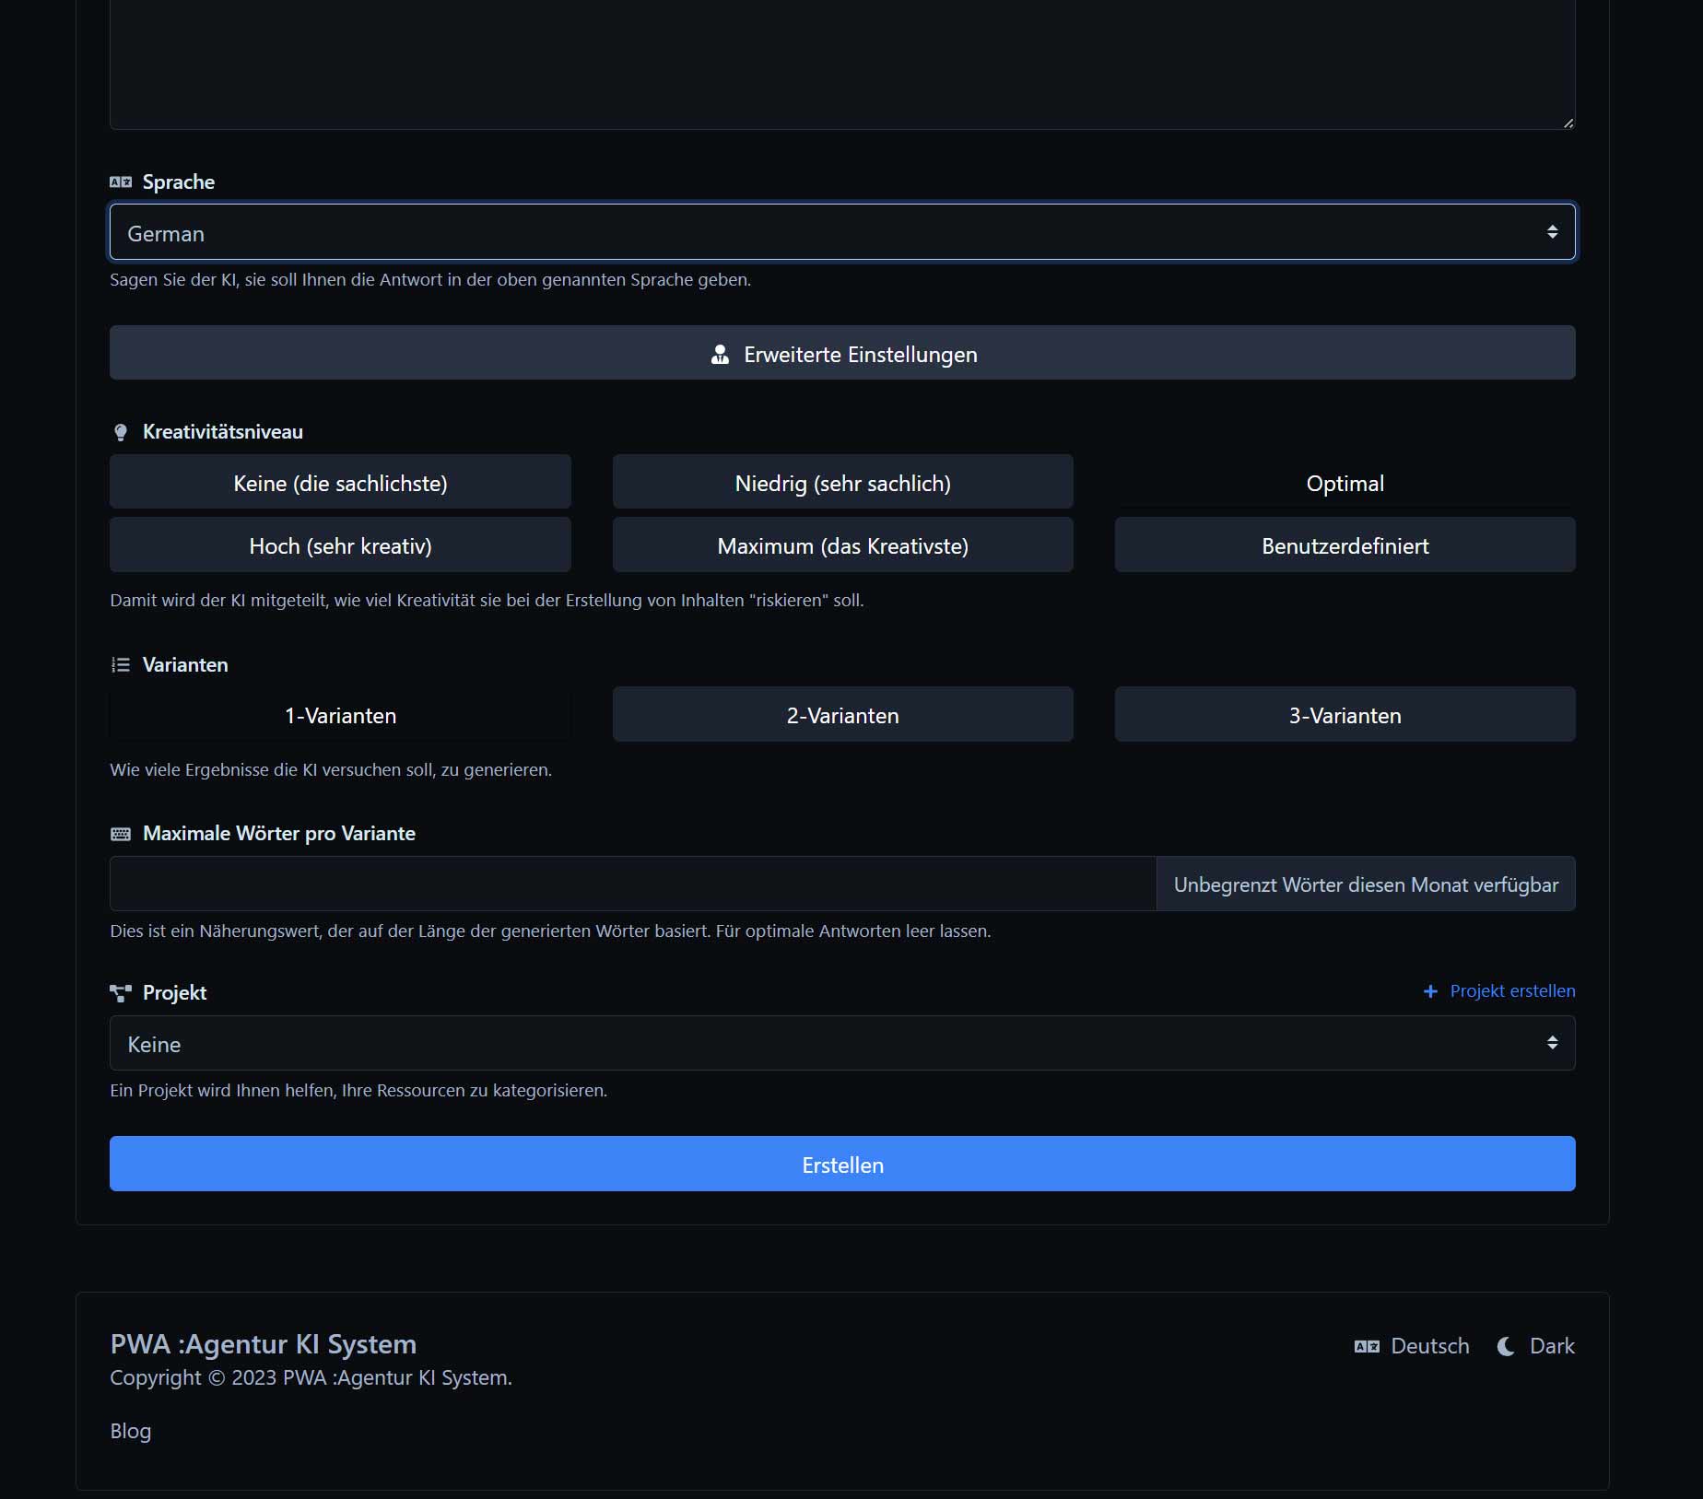The height and width of the screenshot is (1499, 1703).
Task: Select the 3-Varianten option
Action: (x=1345, y=715)
